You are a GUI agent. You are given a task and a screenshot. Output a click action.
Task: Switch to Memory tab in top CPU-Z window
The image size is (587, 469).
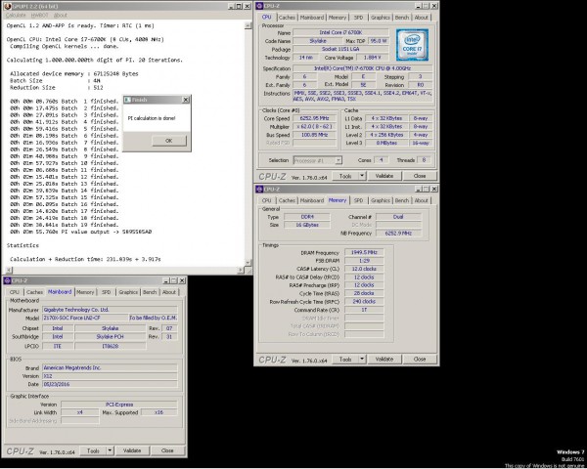tap(338, 18)
